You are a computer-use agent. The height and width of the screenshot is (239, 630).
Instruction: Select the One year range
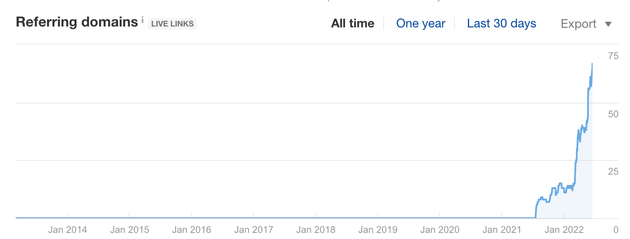pos(421,23)
